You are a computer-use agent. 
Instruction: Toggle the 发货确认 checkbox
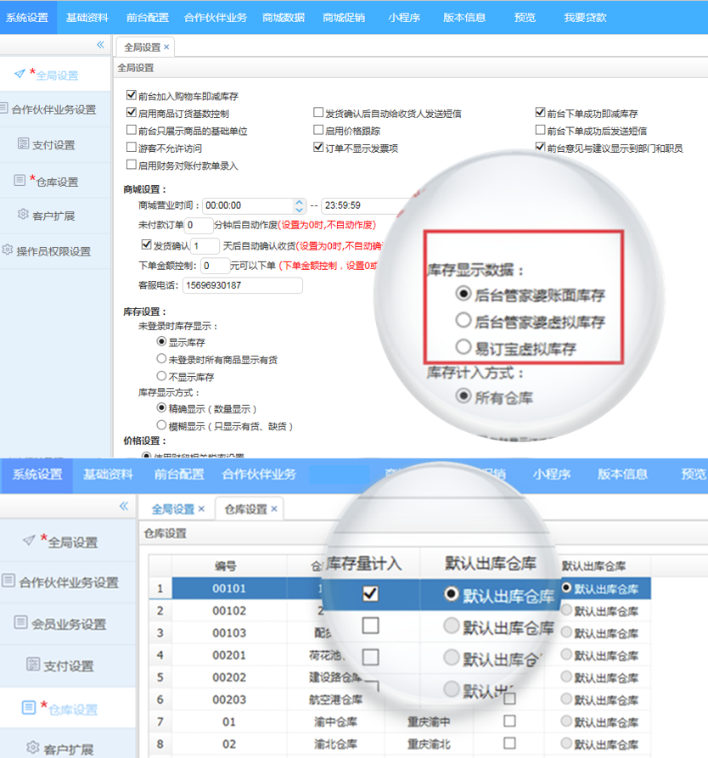coord(147,244)
